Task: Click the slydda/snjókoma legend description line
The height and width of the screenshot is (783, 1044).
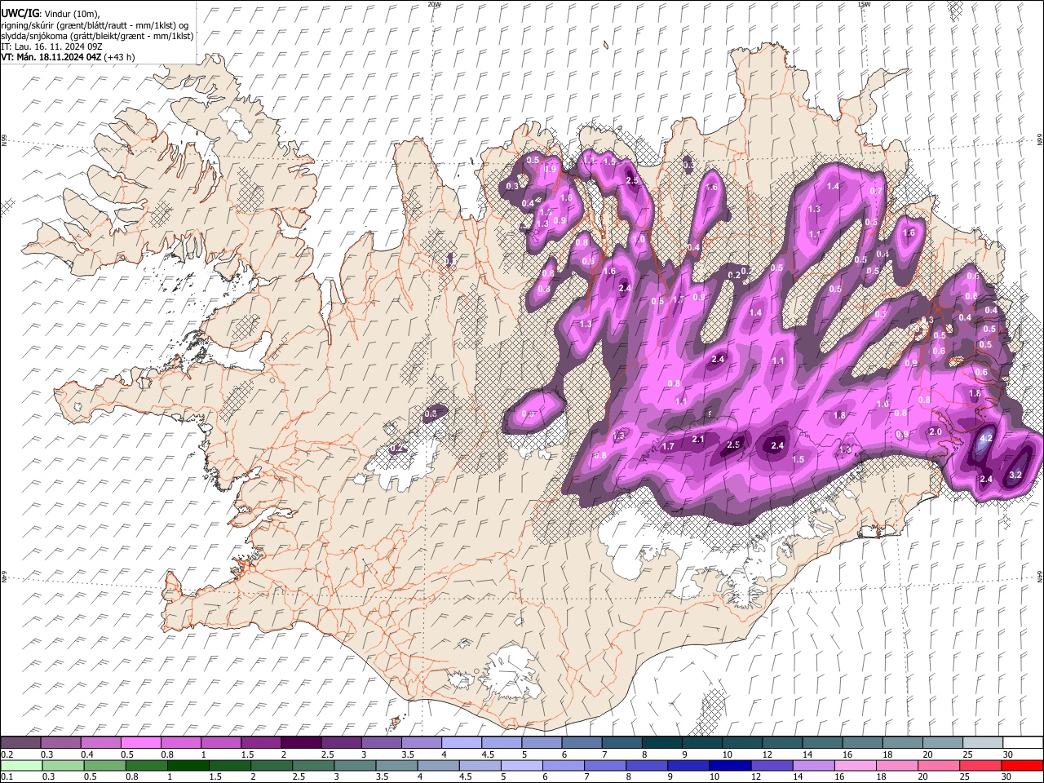Action: coord(97,36)
